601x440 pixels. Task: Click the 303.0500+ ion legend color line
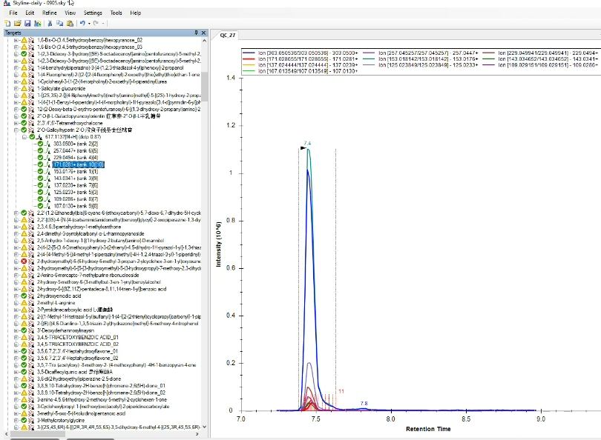tap(249, 54)
